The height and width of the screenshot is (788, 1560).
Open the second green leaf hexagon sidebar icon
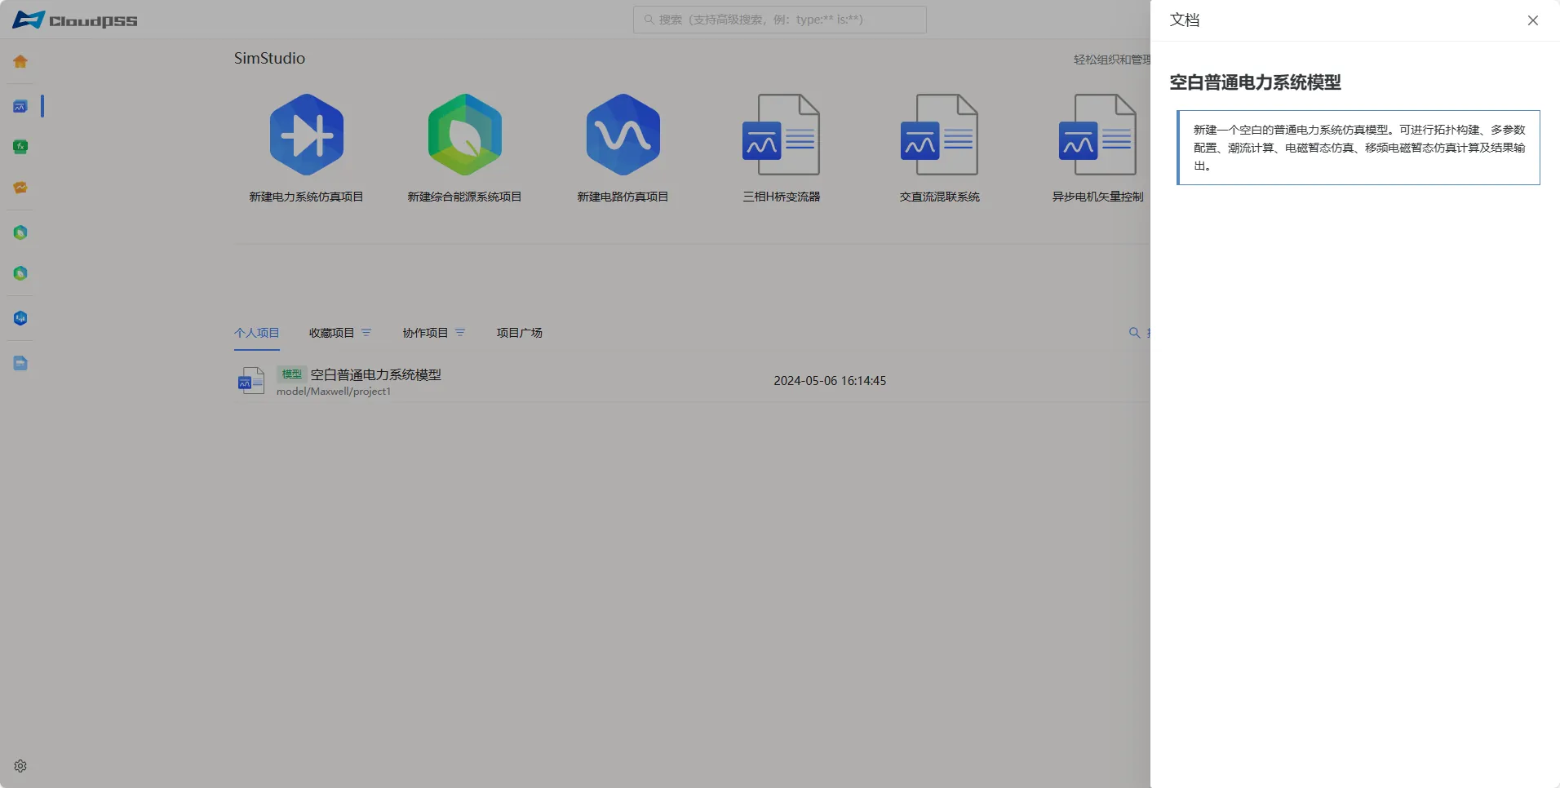(20, 273)
